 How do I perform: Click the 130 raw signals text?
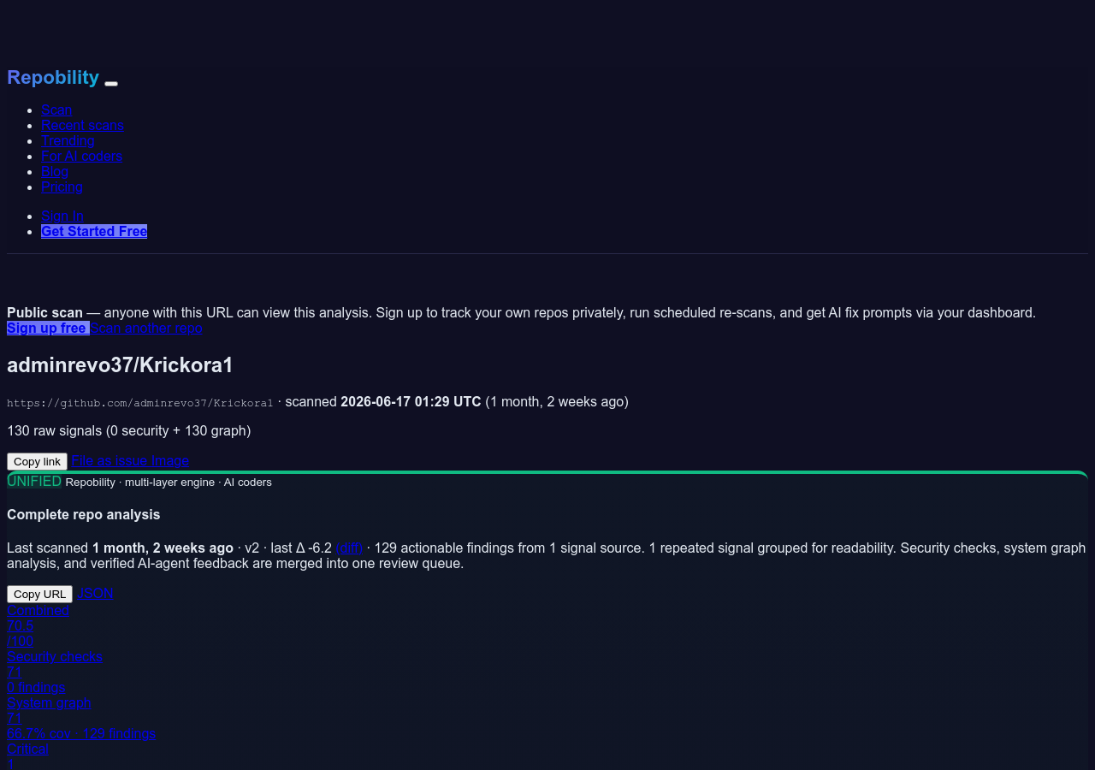(x=129, y=430)
